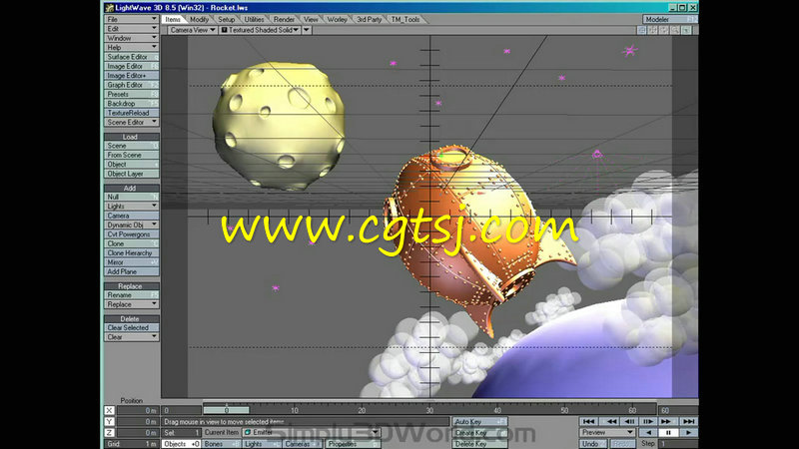Click the Undo button
This screenshot has width=799, height=449.
(592, 444)
